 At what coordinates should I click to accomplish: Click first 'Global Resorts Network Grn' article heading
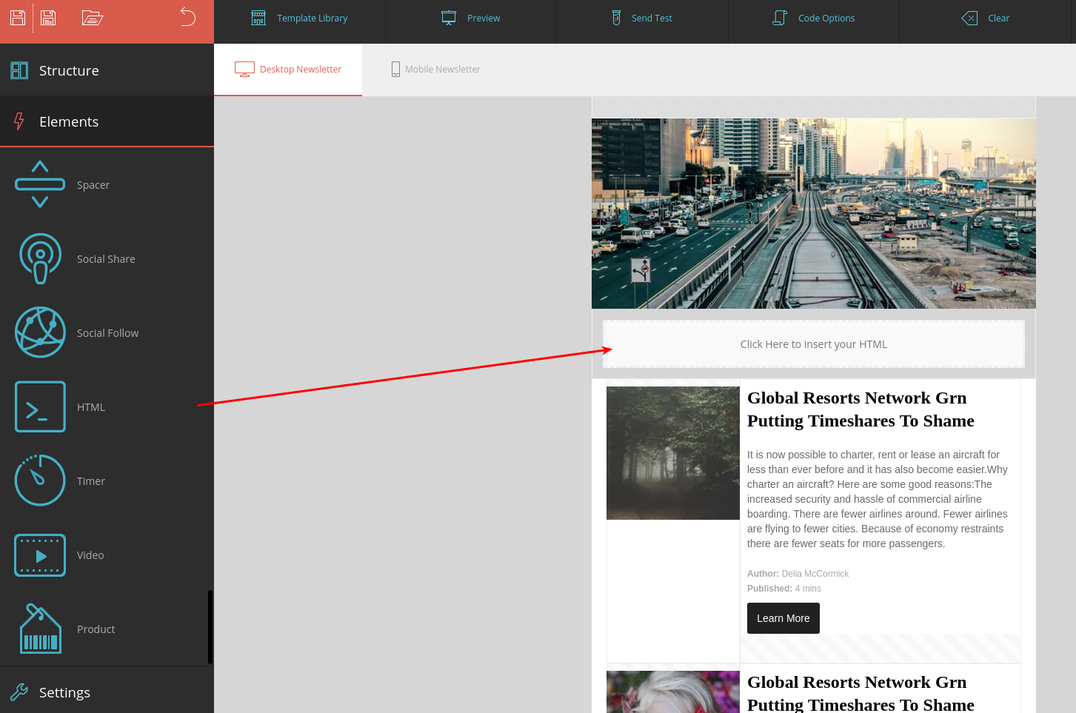point(861,409)
